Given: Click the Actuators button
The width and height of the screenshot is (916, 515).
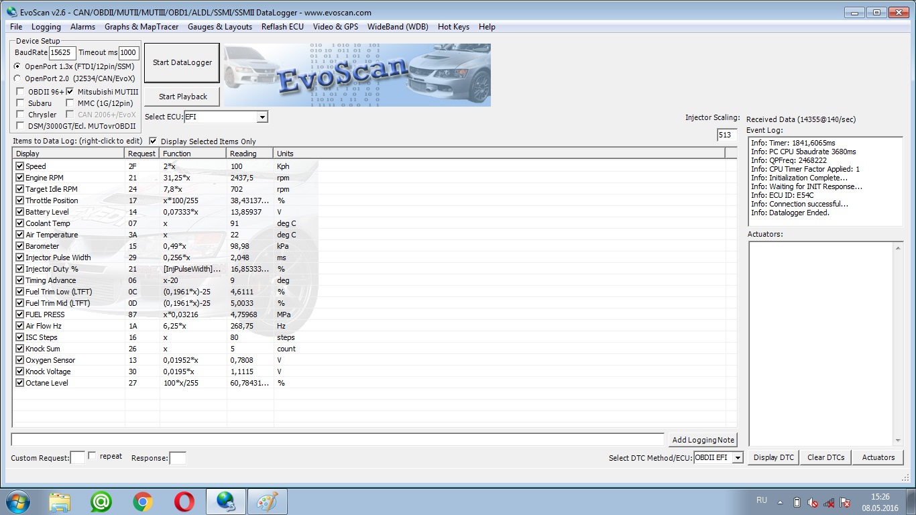Looking at the screenshot, I should [878, 457].
